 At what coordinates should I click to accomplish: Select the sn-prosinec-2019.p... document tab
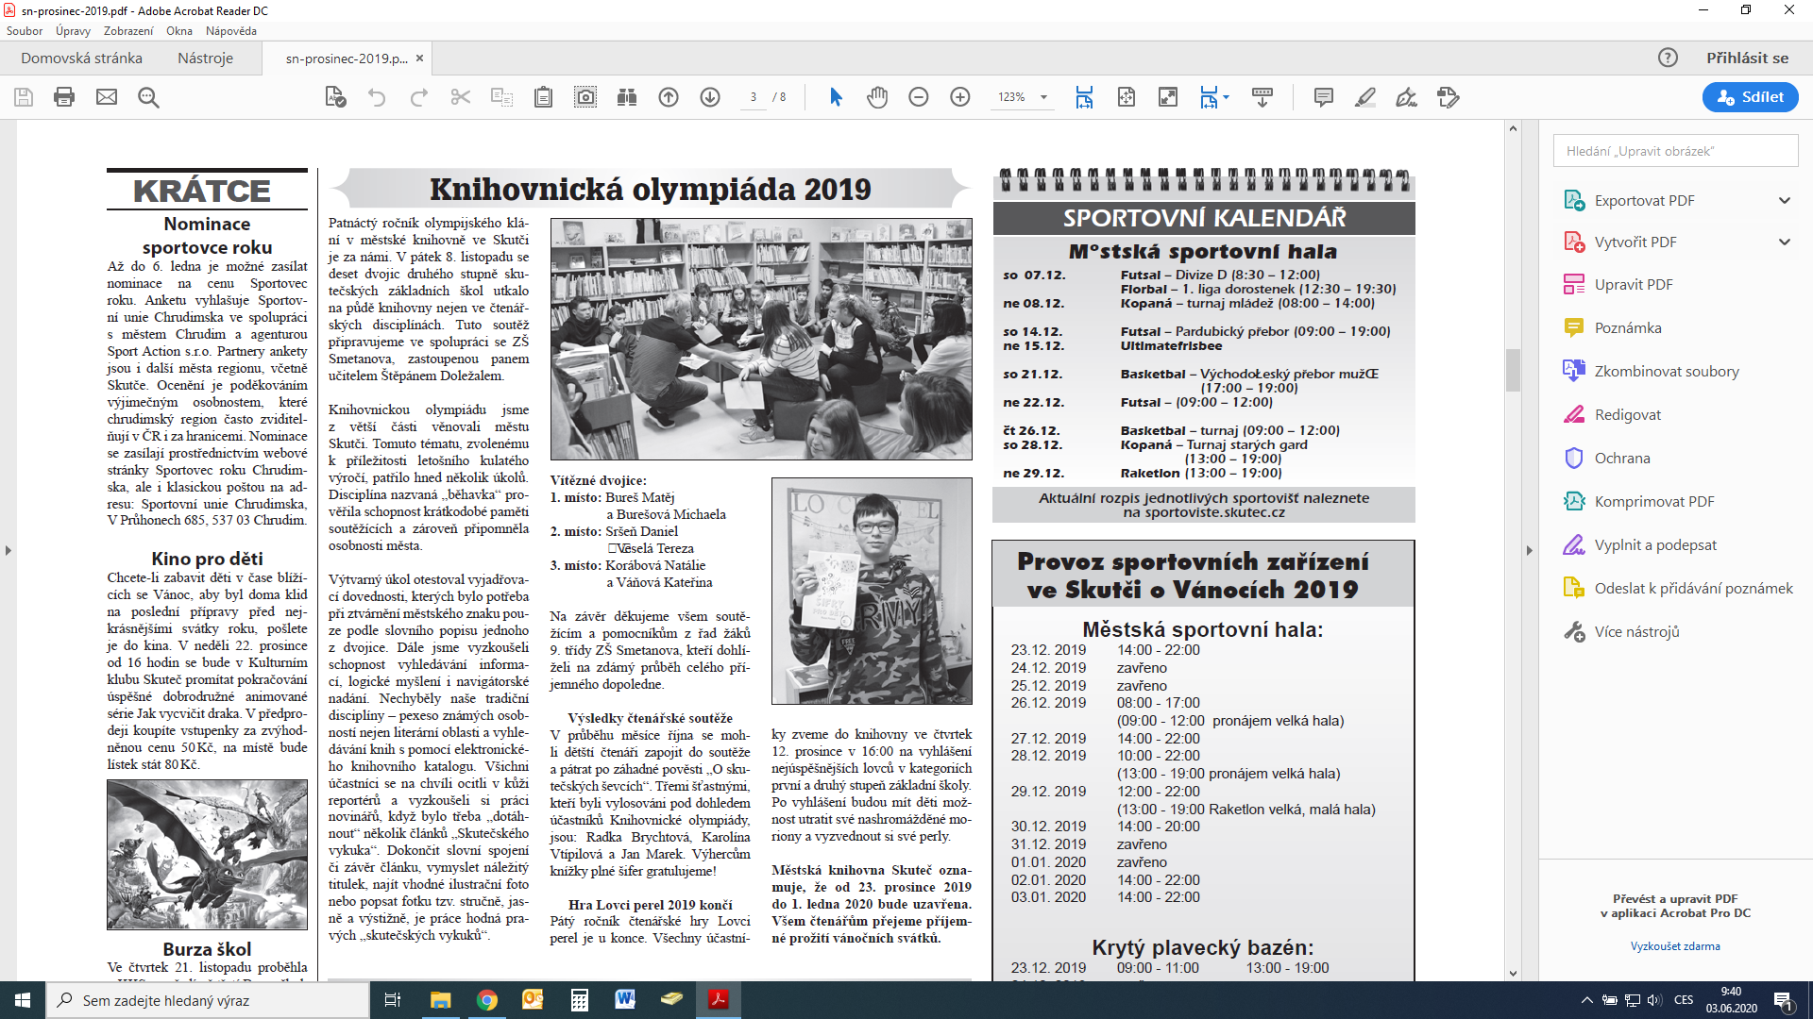coord(347,58)
